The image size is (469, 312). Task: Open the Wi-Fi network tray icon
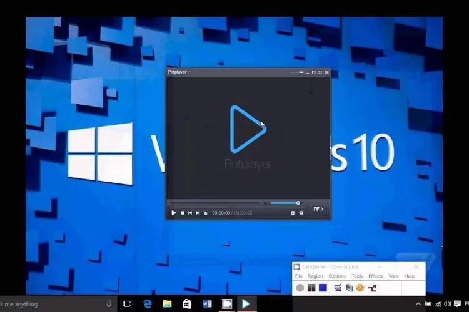coord(438,304)
